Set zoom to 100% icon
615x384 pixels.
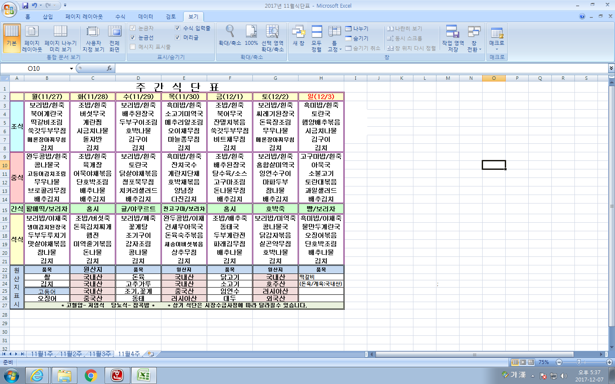click(x=251, y=36)
